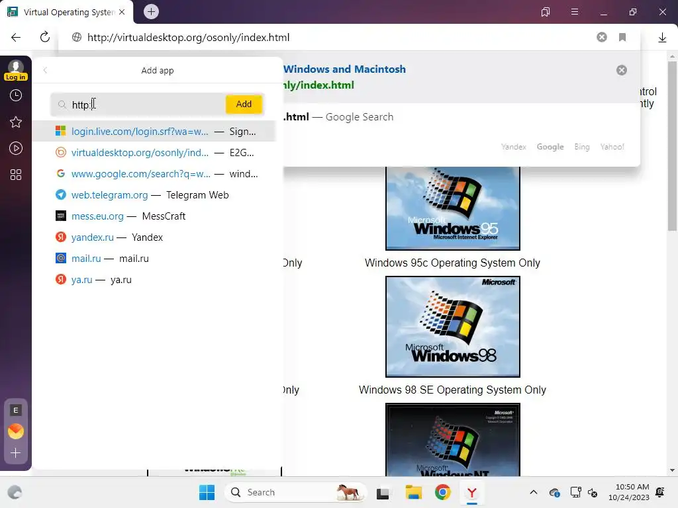Select mail.ru suggestion

(154, 259)
